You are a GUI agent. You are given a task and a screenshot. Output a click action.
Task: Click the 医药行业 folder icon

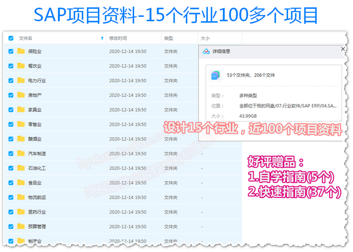pyautogui.click(x=21, y=212)
